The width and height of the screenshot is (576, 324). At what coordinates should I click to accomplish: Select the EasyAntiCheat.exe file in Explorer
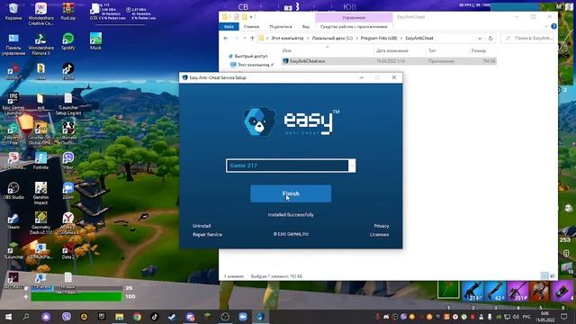389,61
